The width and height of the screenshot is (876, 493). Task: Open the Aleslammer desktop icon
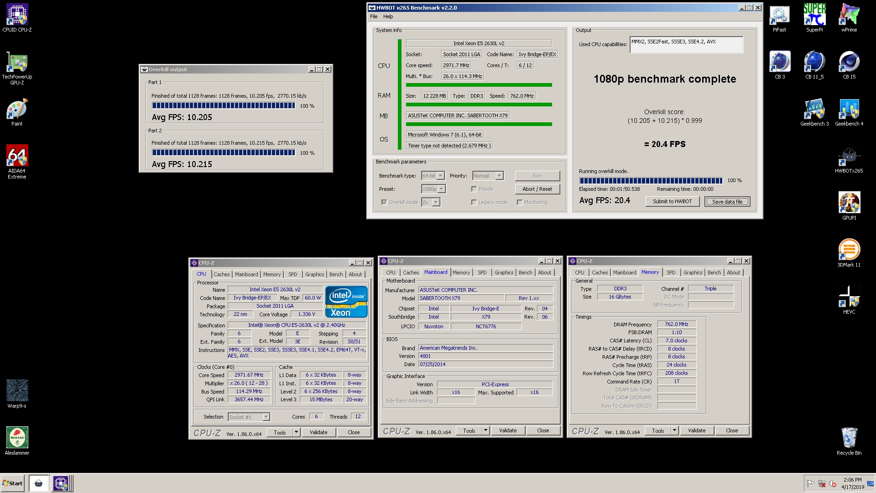pos(17,441)
